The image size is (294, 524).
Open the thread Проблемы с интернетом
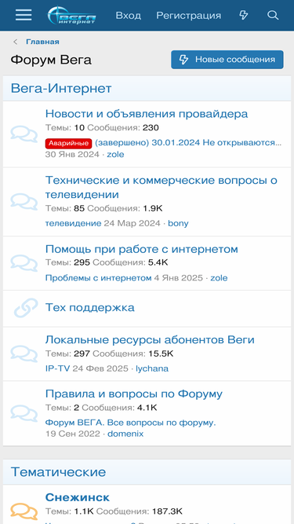pos(98,278)
